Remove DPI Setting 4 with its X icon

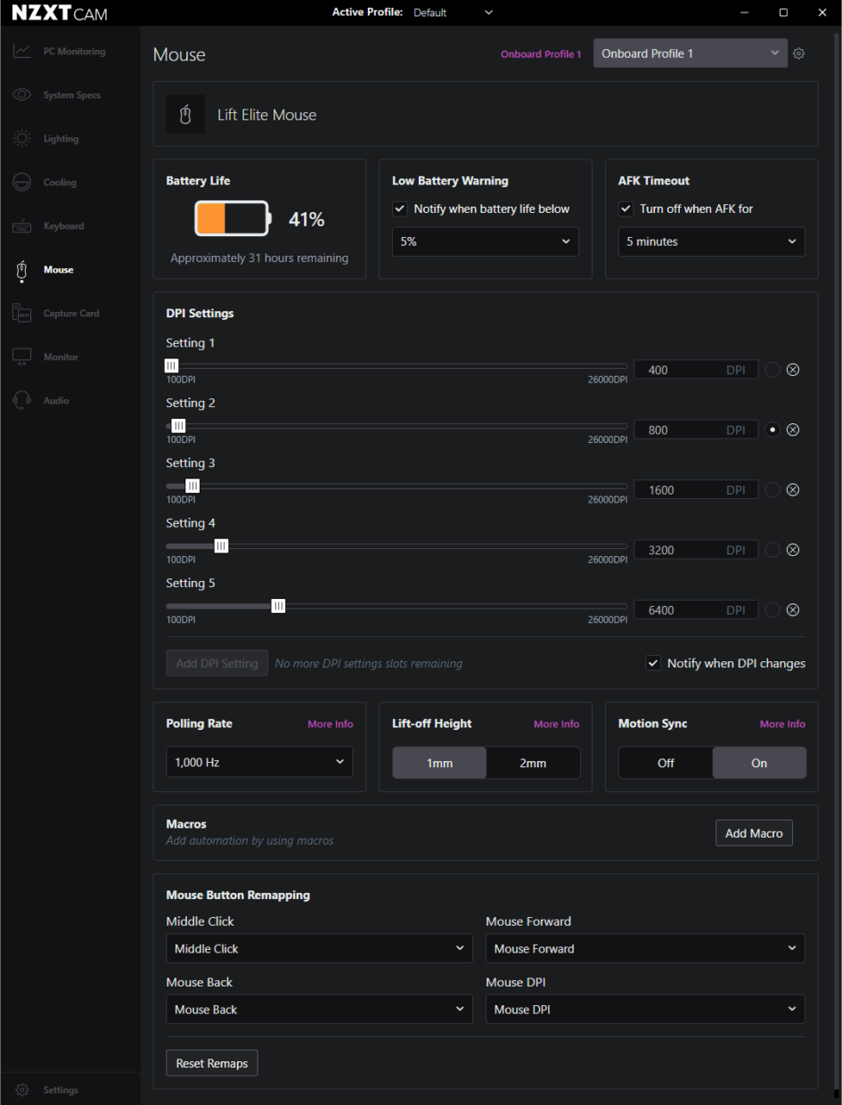(793, 550)
